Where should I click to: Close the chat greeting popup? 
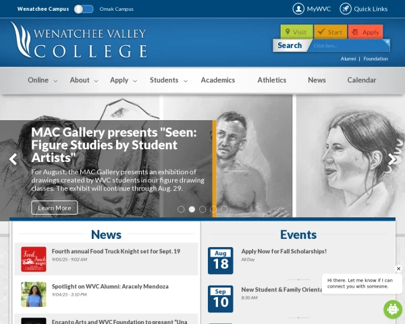pos(398,269)
